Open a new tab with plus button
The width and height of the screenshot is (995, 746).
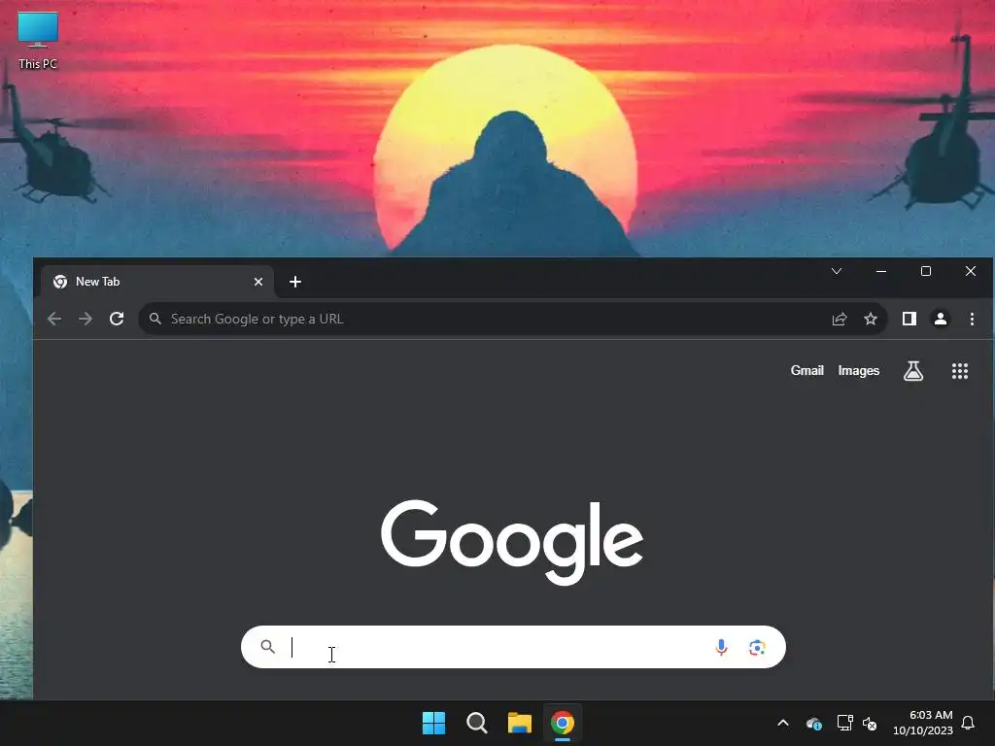click(x=295, y=282)
